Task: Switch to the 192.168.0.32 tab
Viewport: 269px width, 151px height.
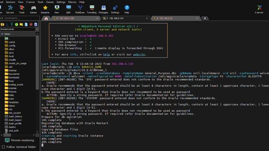Action: (175, 18)
